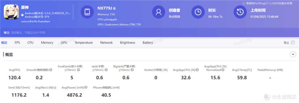Viewport: 299px width, 103px height.
Task: Switch to the Battery tab
Action: click(148, 43)
